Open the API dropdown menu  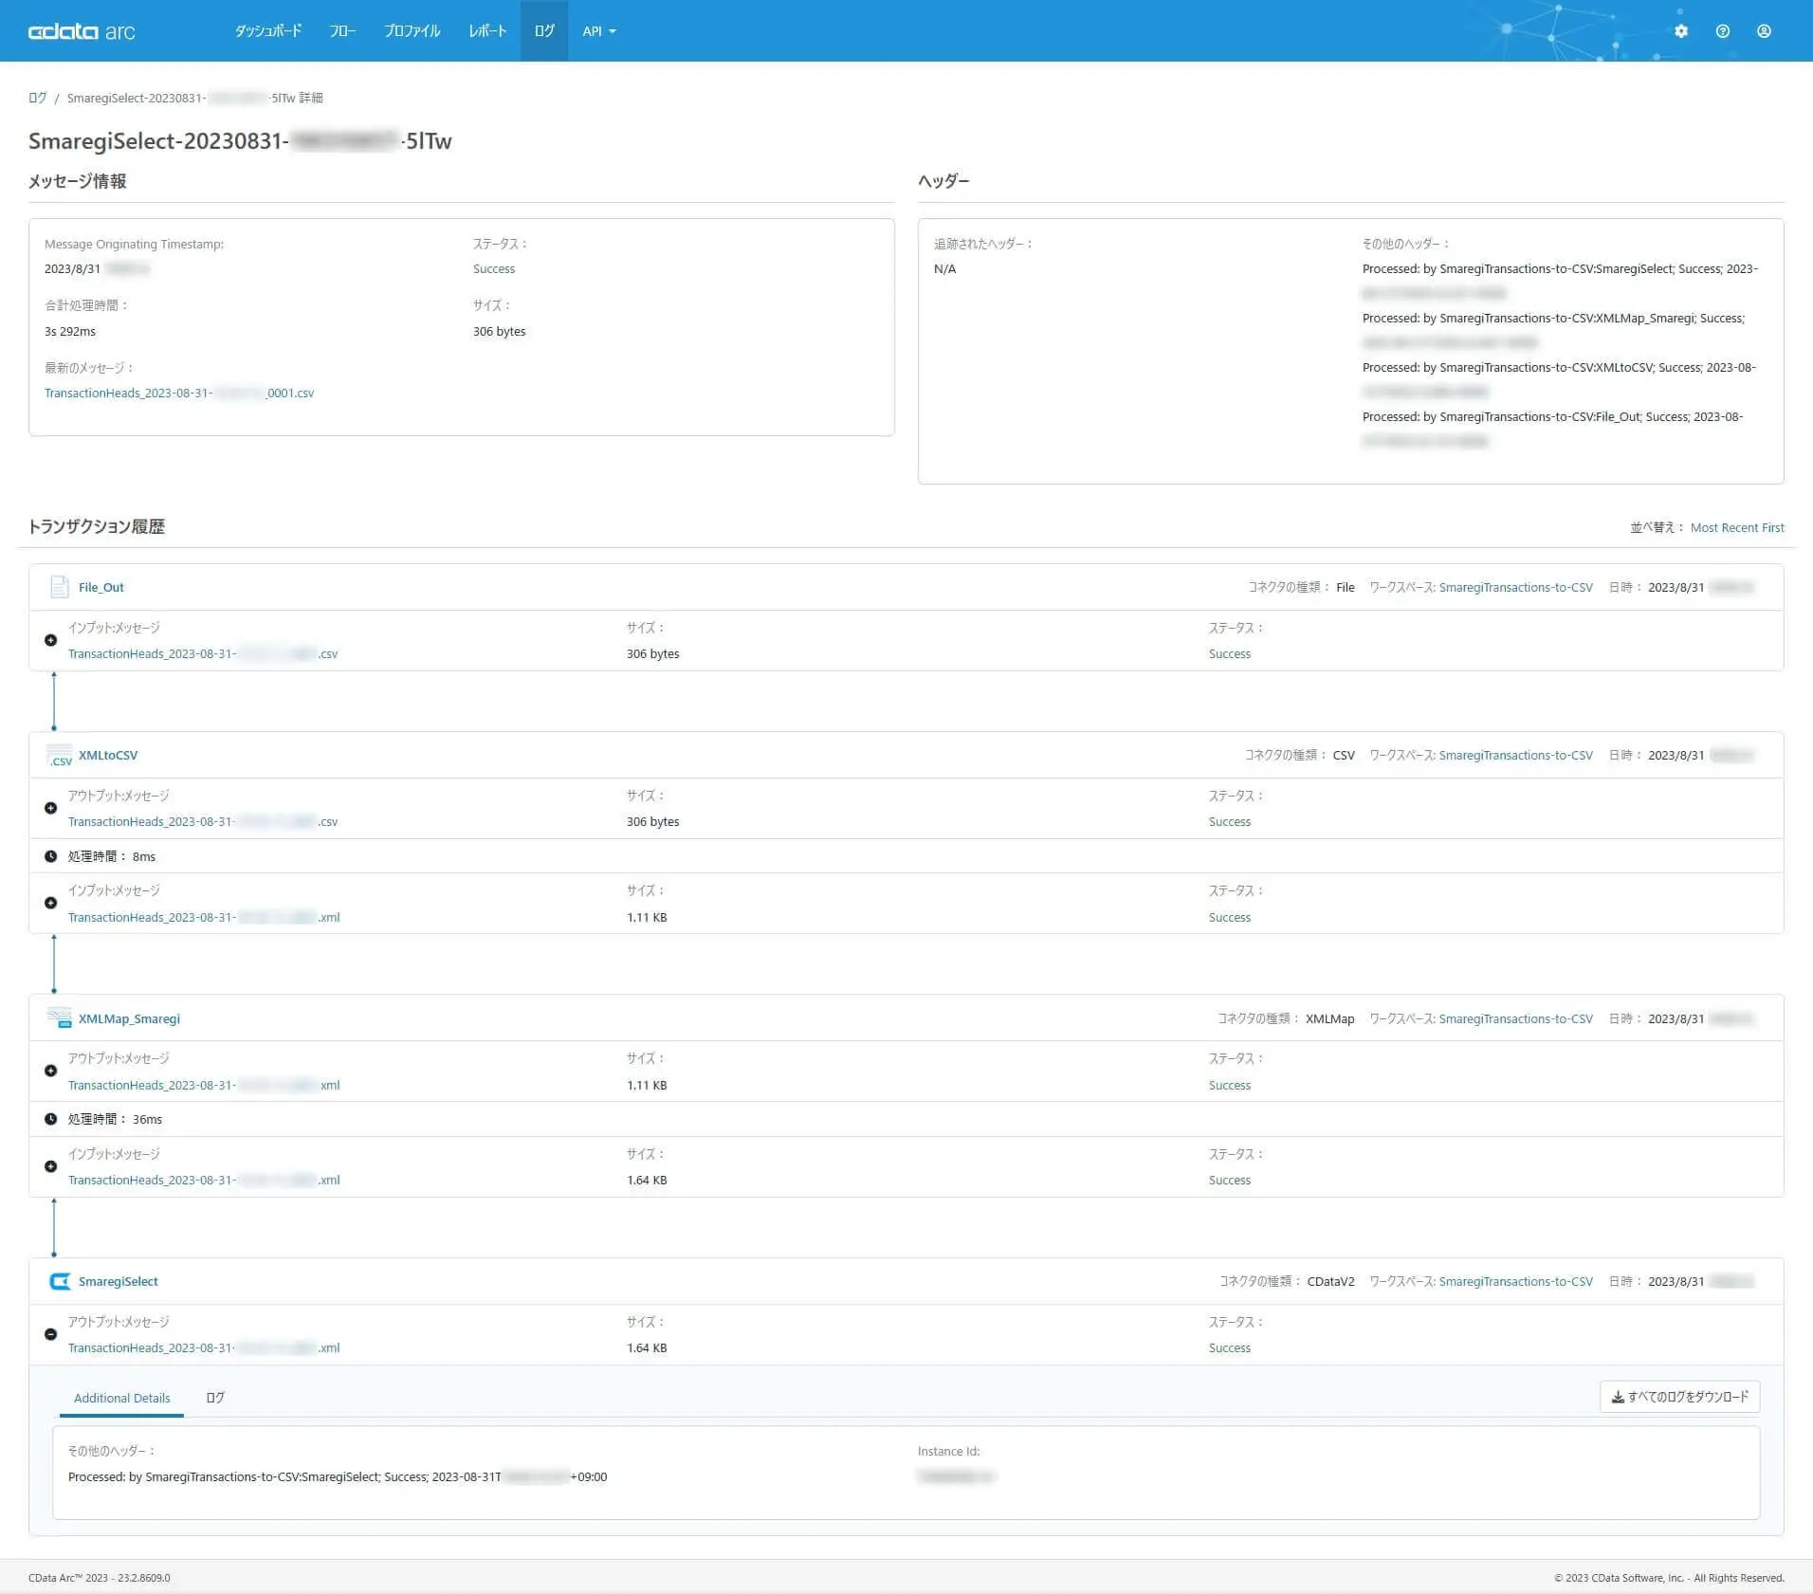[x=598, y=31]
